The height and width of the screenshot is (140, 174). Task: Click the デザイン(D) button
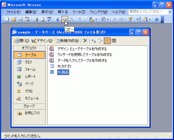pyautogui.click(x=42, y=41)
